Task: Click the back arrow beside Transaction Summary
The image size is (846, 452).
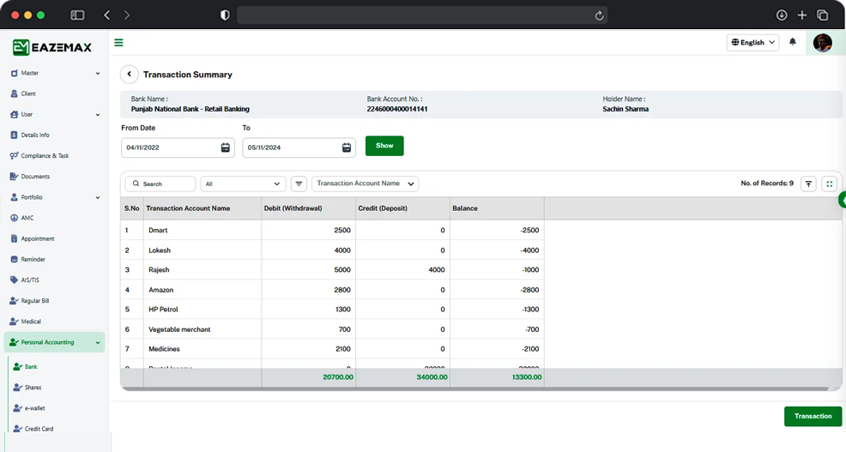Action: [x=129, y=75]
